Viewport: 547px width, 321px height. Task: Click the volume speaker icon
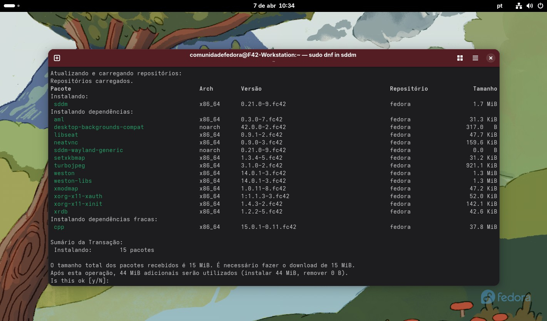point(530,6)
